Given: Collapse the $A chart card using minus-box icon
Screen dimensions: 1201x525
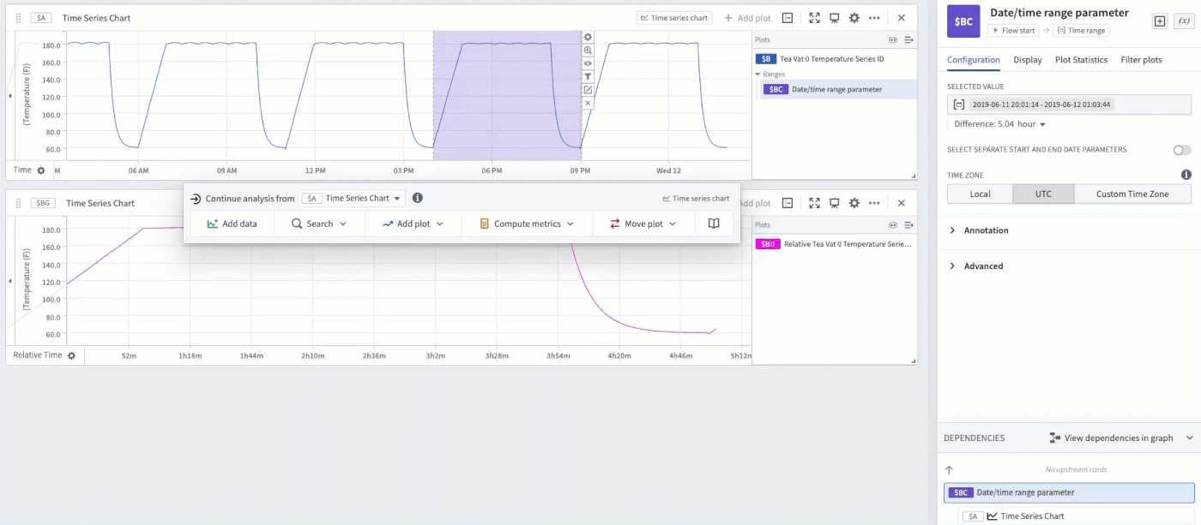Looking at the screenshot, I should click(788, 18).
